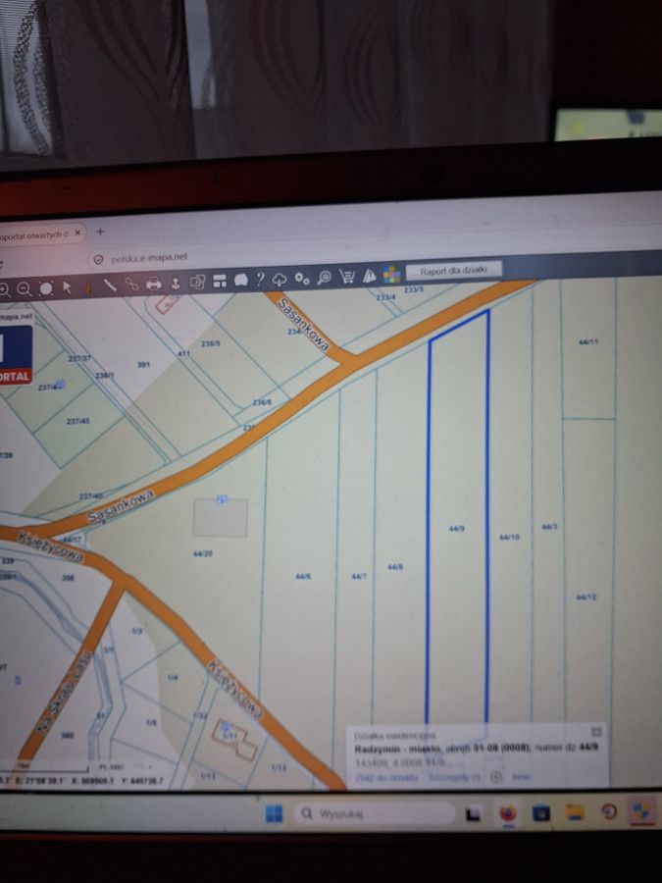Open settings with the gears icon
This screenshot has width=662, height=883.
point(302,278)
